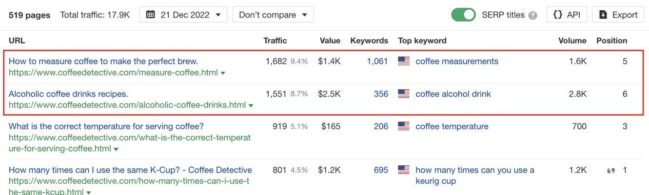Click the US flag beside keurig cup keyword

pyautogui.click(x=404, y=170)
